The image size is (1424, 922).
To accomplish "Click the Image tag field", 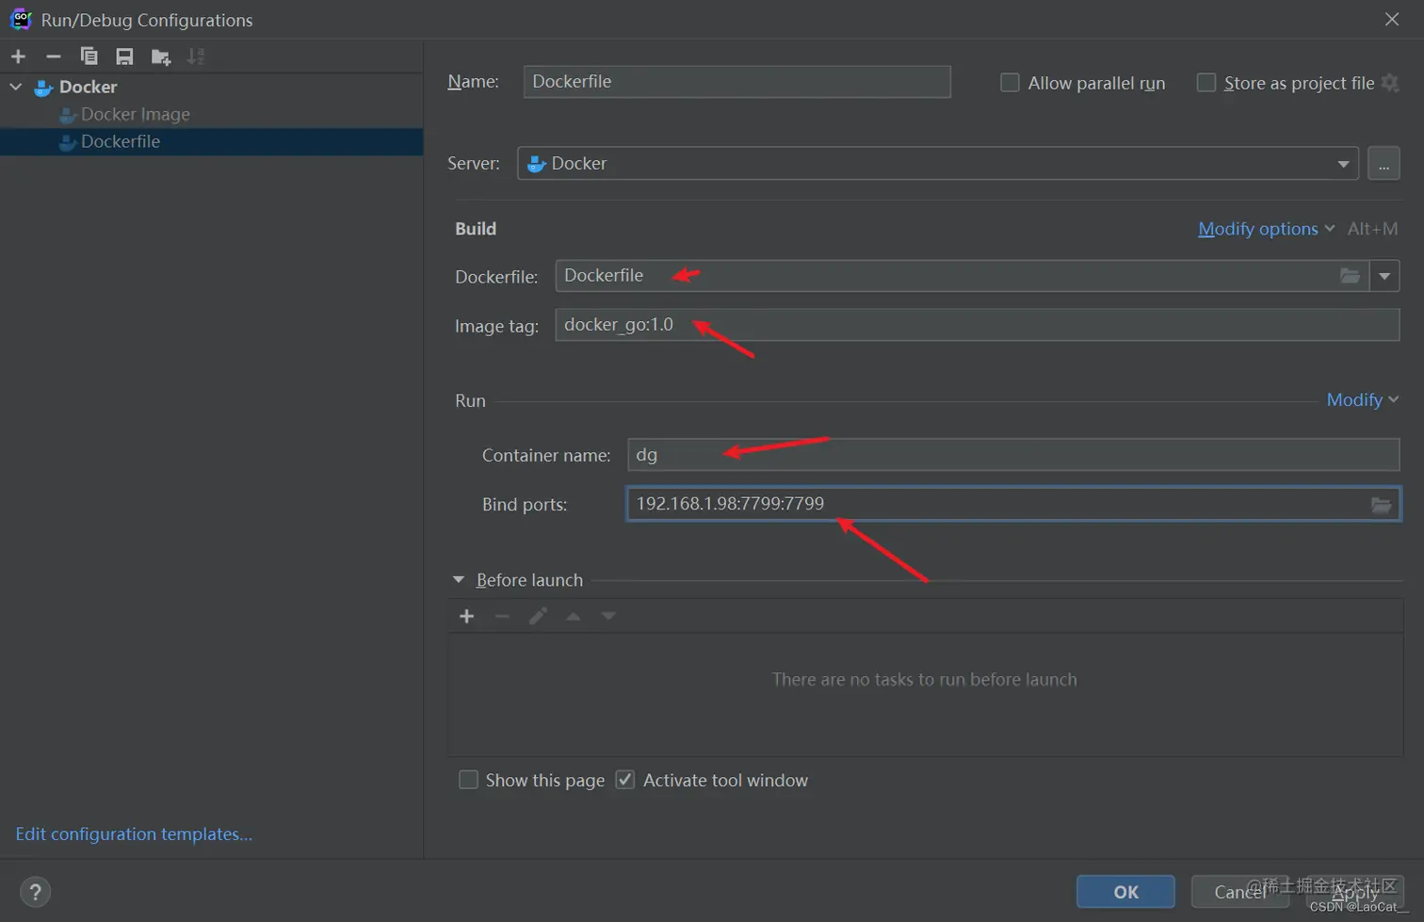I will [x=977, y=325].
